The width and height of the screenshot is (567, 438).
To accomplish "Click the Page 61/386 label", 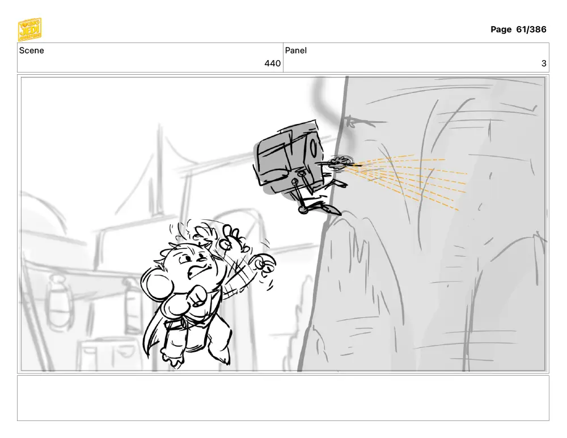I will 518,29.
